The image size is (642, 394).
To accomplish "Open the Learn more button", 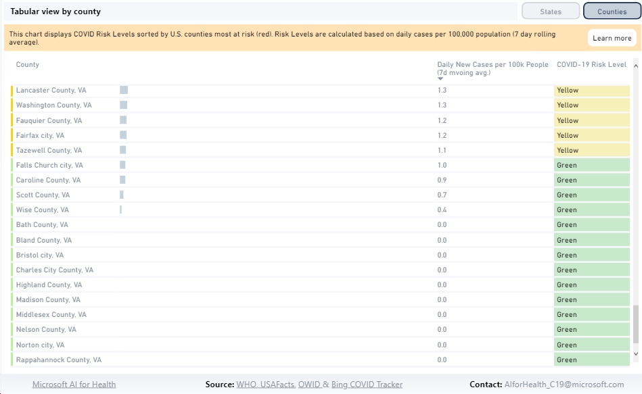I will click(x=612, y=38).
